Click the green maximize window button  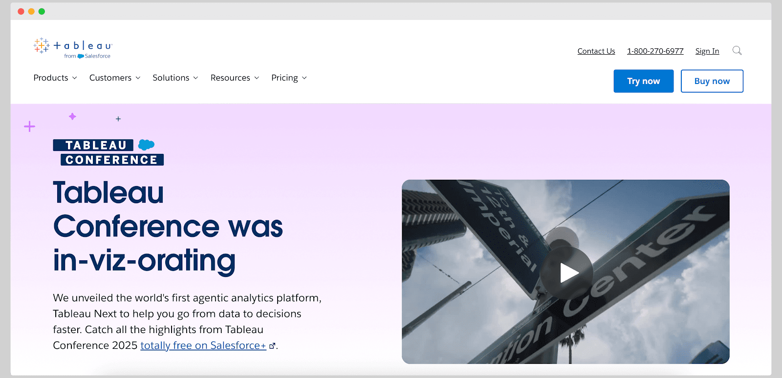point(42,11)
